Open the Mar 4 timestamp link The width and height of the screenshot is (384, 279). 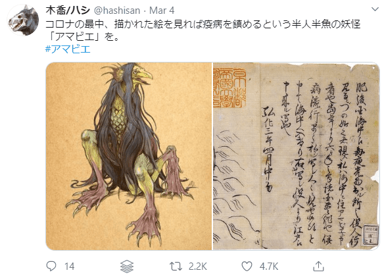(x=162, y=11)
